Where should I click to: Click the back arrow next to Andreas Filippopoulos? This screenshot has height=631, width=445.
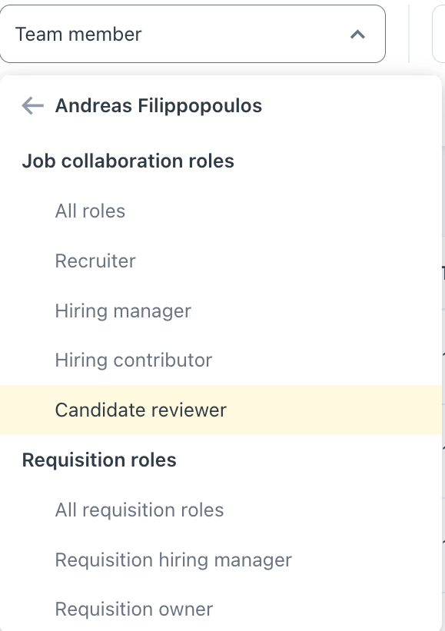pyautogui.click(x=32, y=105)
